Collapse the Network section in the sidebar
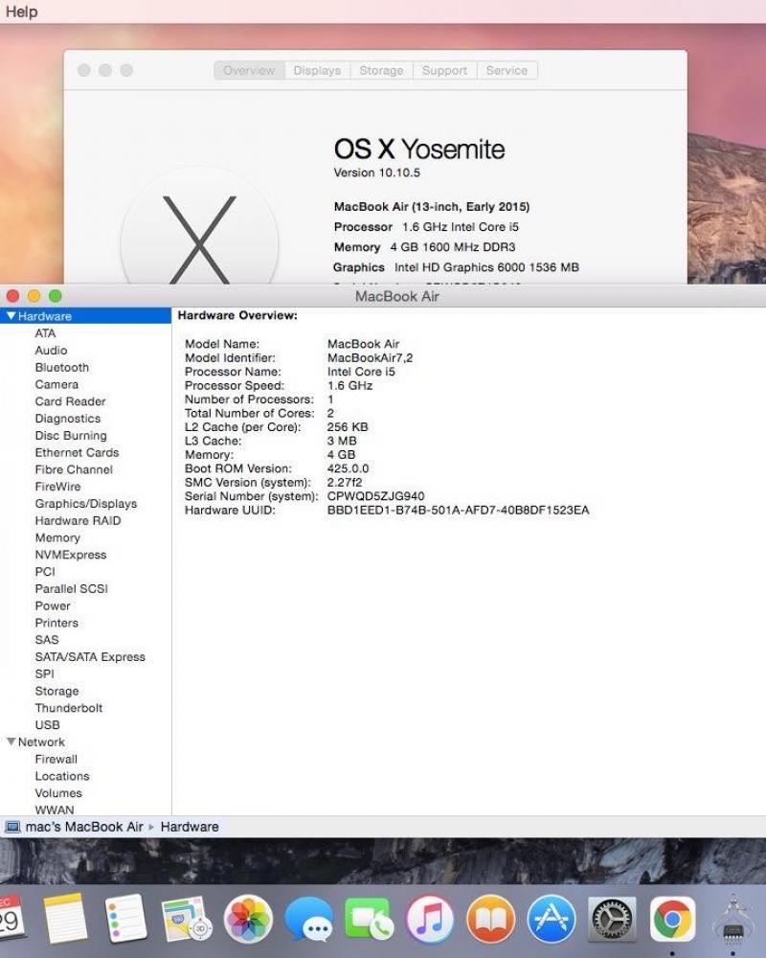Viewport: 766px width, 958px height. (11, 741)
